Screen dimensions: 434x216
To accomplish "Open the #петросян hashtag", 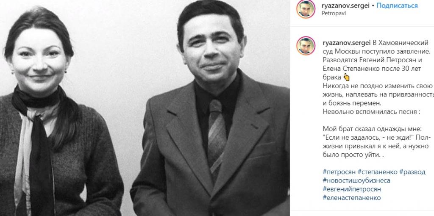I will coord(339,172).
